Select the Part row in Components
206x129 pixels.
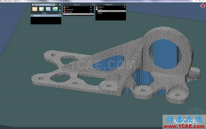click(78, 7)
